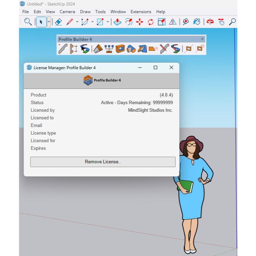Click the orange trapezoid with red X icon

coord(153,49)
